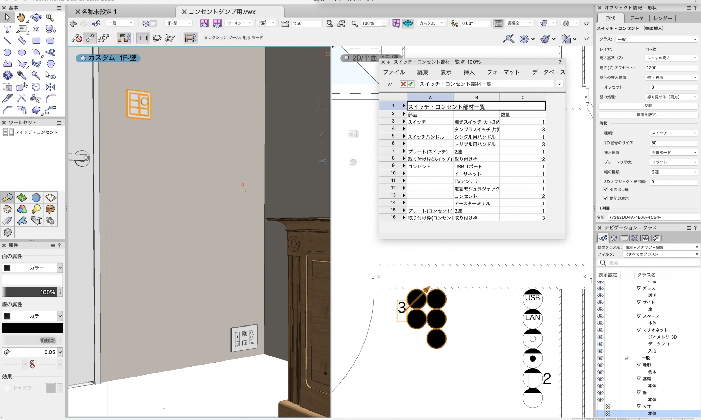Screen dimensions: 701x420
Task: Switch to the 名称未設定 1 document tab
Action: pos(99,12)
